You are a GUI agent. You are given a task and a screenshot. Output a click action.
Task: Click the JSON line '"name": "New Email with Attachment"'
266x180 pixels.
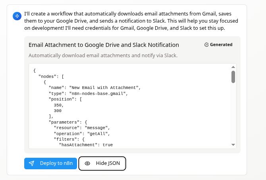click(x=94, y=88)
